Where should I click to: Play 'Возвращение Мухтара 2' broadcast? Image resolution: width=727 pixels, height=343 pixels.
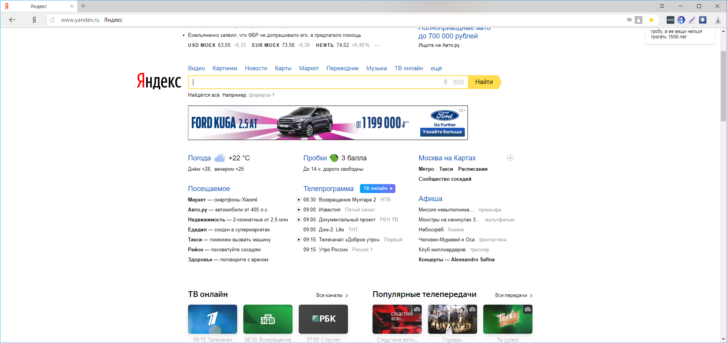coord(299,200)
